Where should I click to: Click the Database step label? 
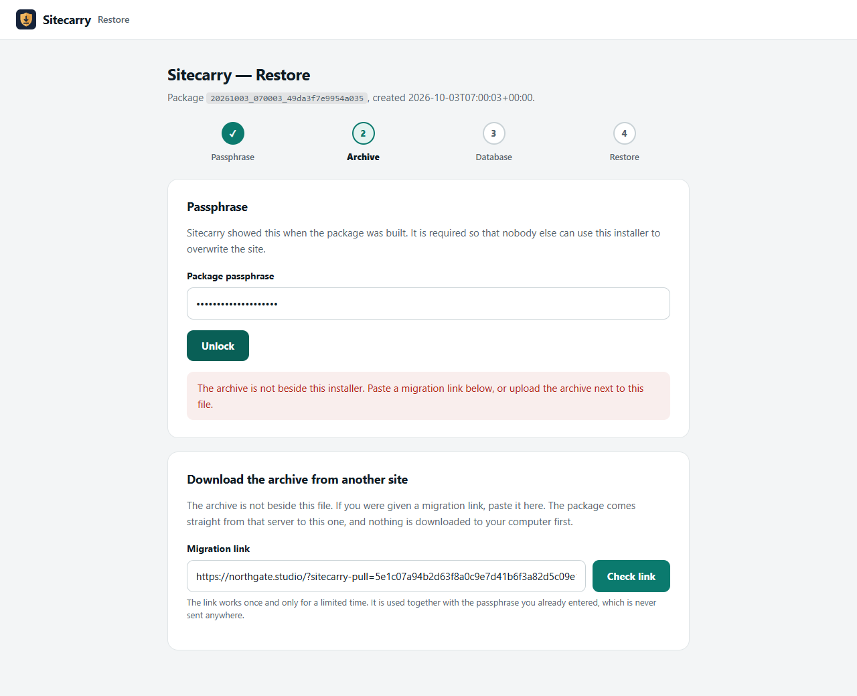[494, 157]
